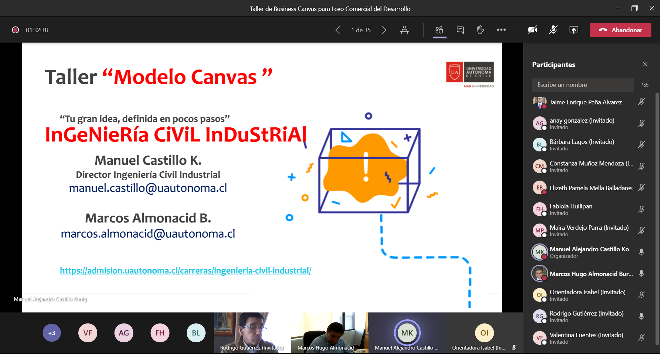Close the Participantes panel
Viewport: 660px width, 354px height.
click(x=645, y=64)
